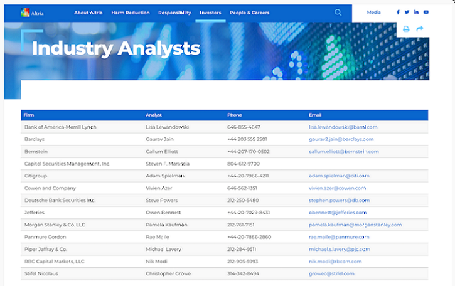The image size is (455, 286).
Task: Open Altria's LinkedIn page icon
Action: click(x=416, y=12)
